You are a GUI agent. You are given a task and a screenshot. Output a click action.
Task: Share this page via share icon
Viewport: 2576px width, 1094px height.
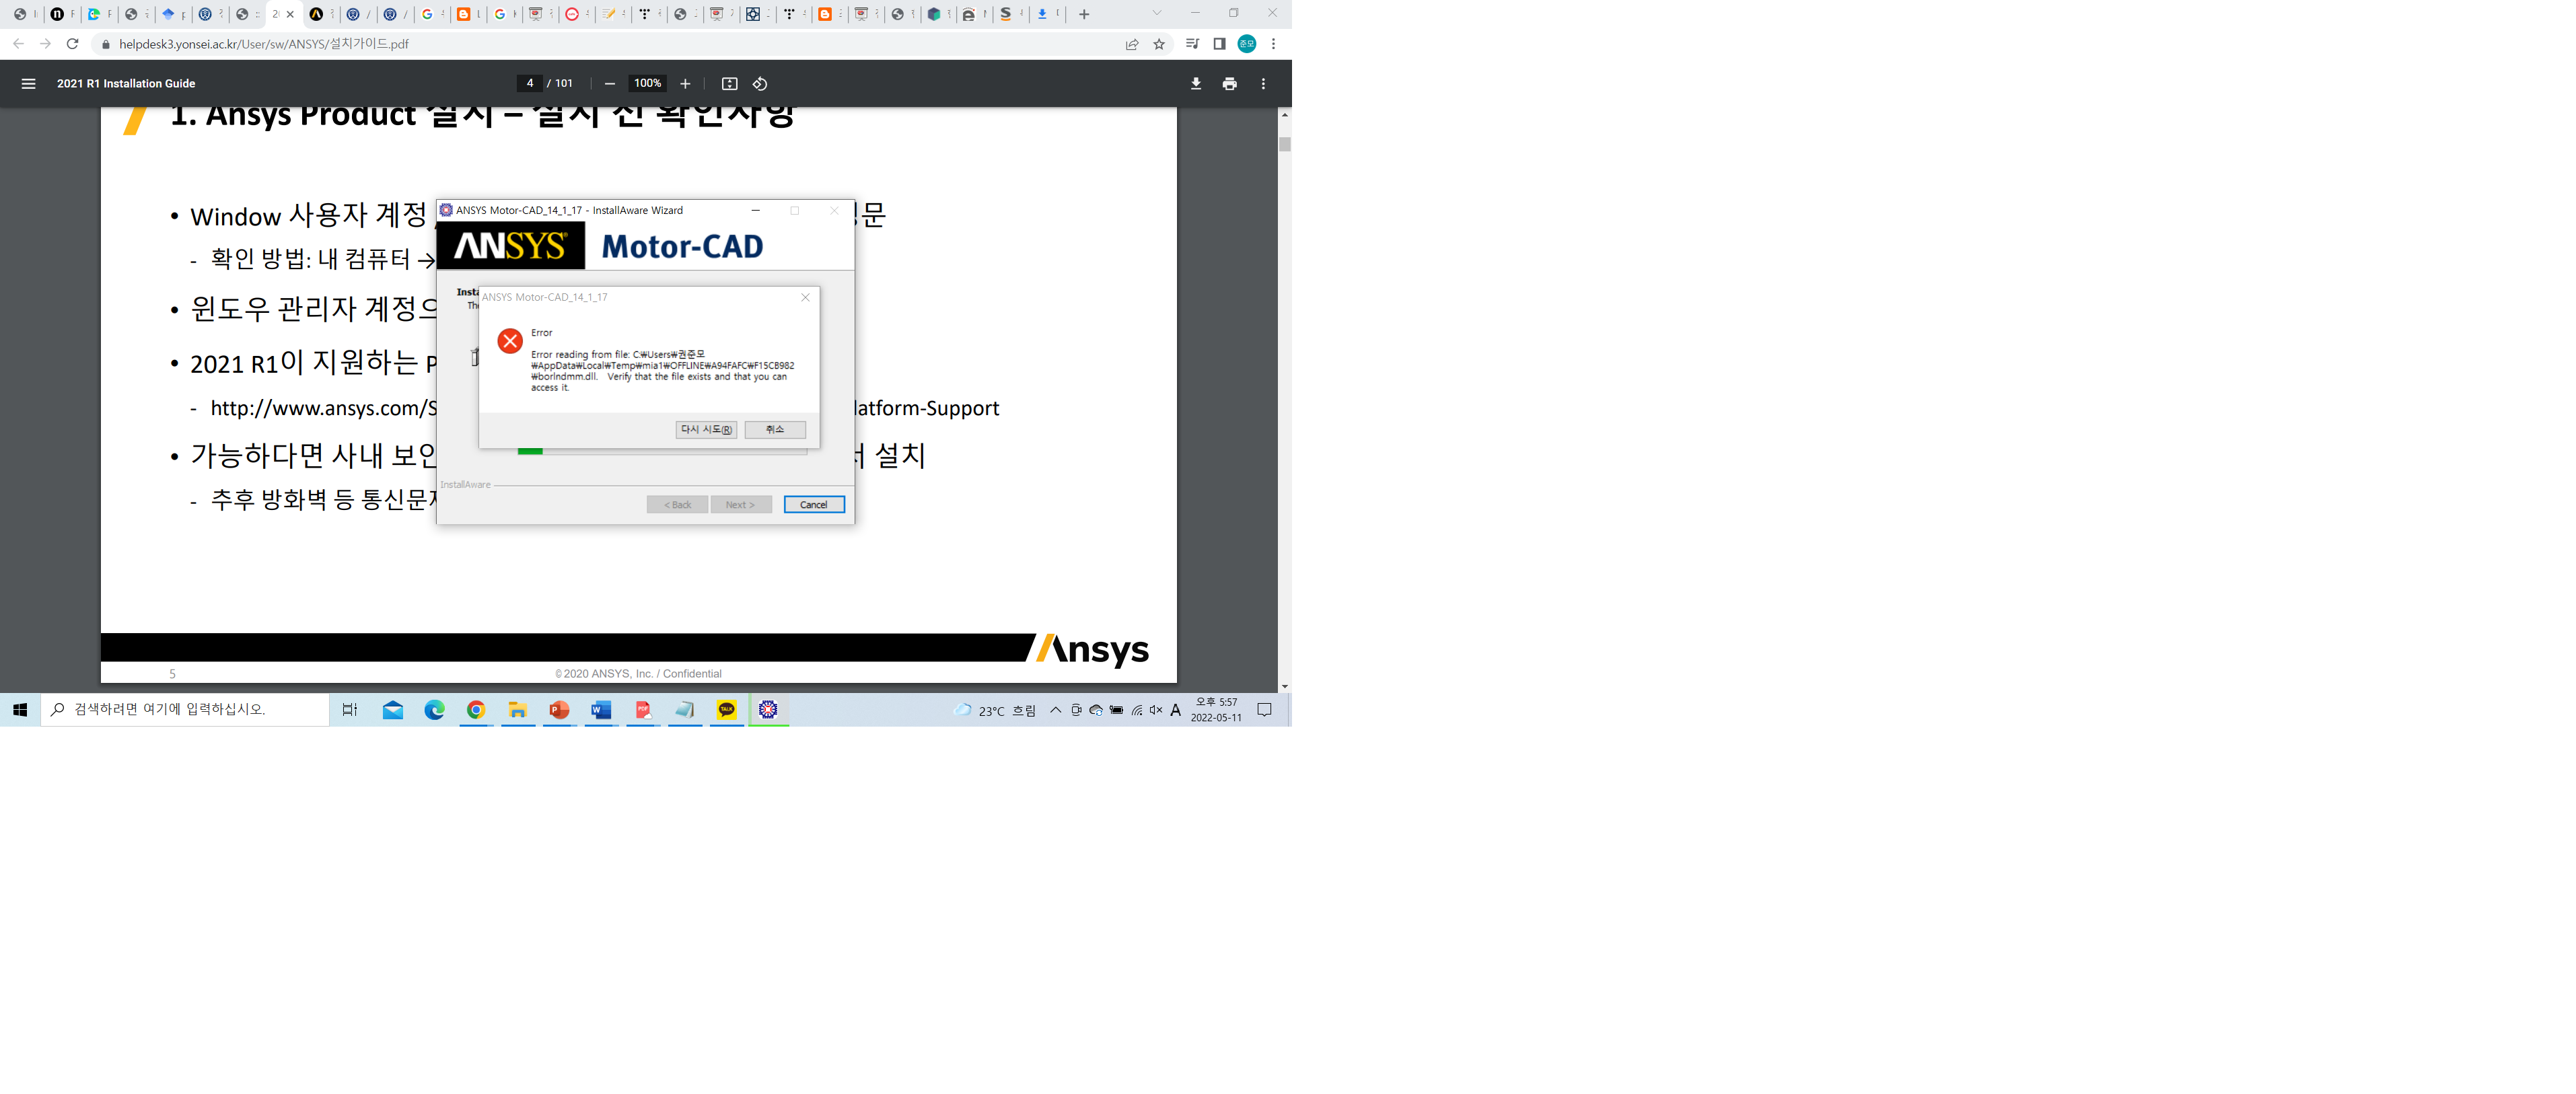point(1132,44)
